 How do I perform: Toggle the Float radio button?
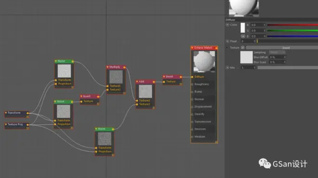pos(227,41)
